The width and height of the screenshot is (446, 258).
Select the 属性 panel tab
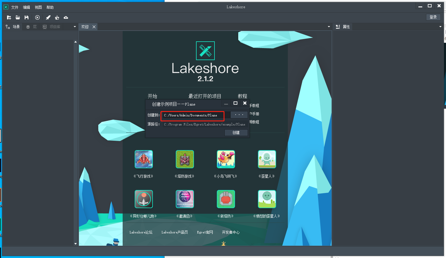343,27
